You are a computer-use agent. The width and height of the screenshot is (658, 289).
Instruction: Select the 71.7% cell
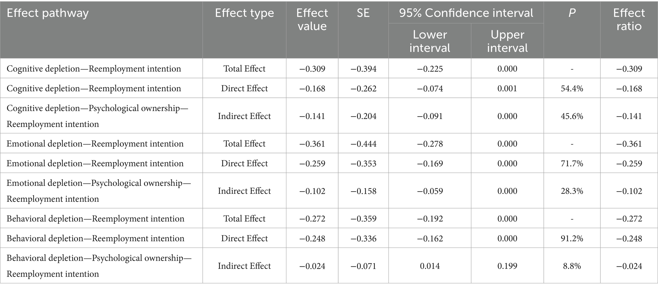point(572,164)
